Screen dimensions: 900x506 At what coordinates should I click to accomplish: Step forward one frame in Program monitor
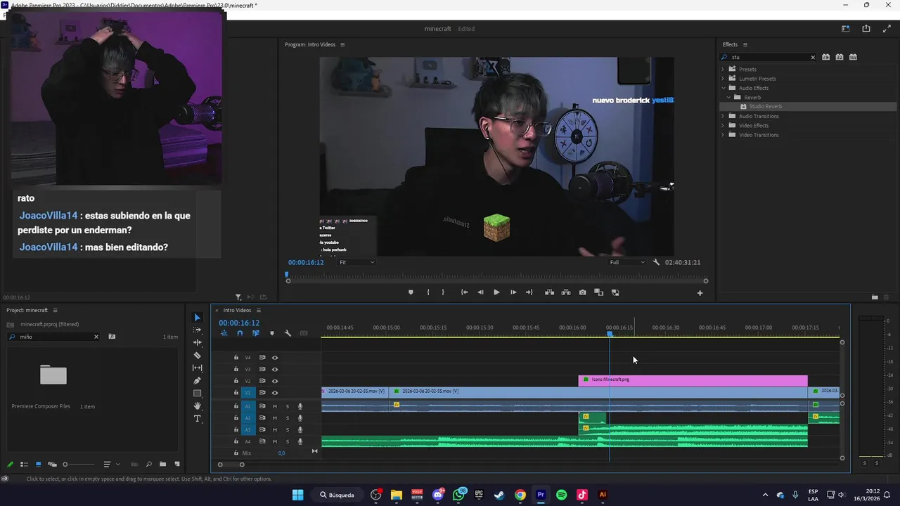[x=513, y=292]
